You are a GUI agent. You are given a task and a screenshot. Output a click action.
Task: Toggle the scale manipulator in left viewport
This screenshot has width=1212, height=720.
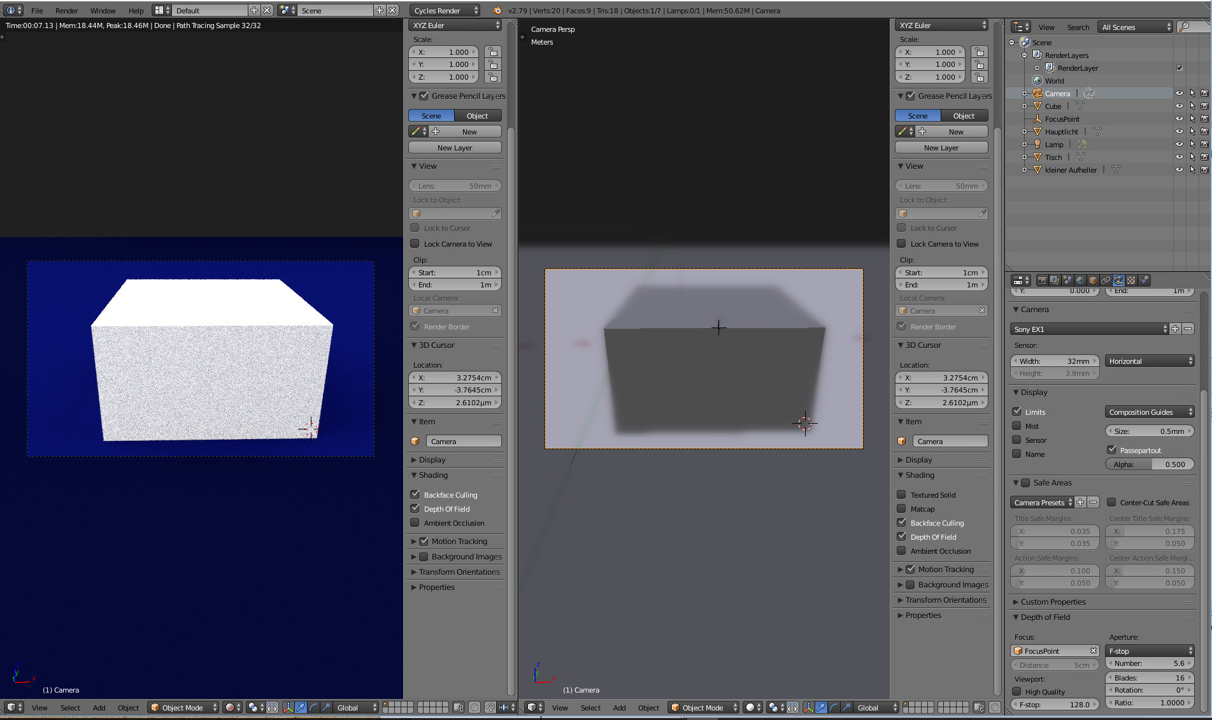[x=326, y=707]
